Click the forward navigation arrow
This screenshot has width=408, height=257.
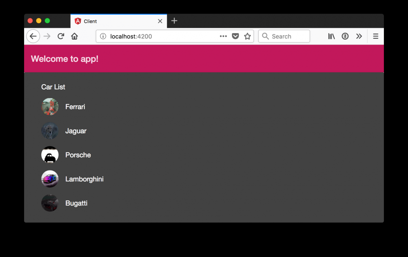[x=47, y=36]
